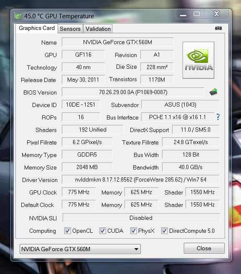241x274 pixels.
Task: Click the Texture Fillrate field 24.8 GTexel/s
Action: (191, 142)
